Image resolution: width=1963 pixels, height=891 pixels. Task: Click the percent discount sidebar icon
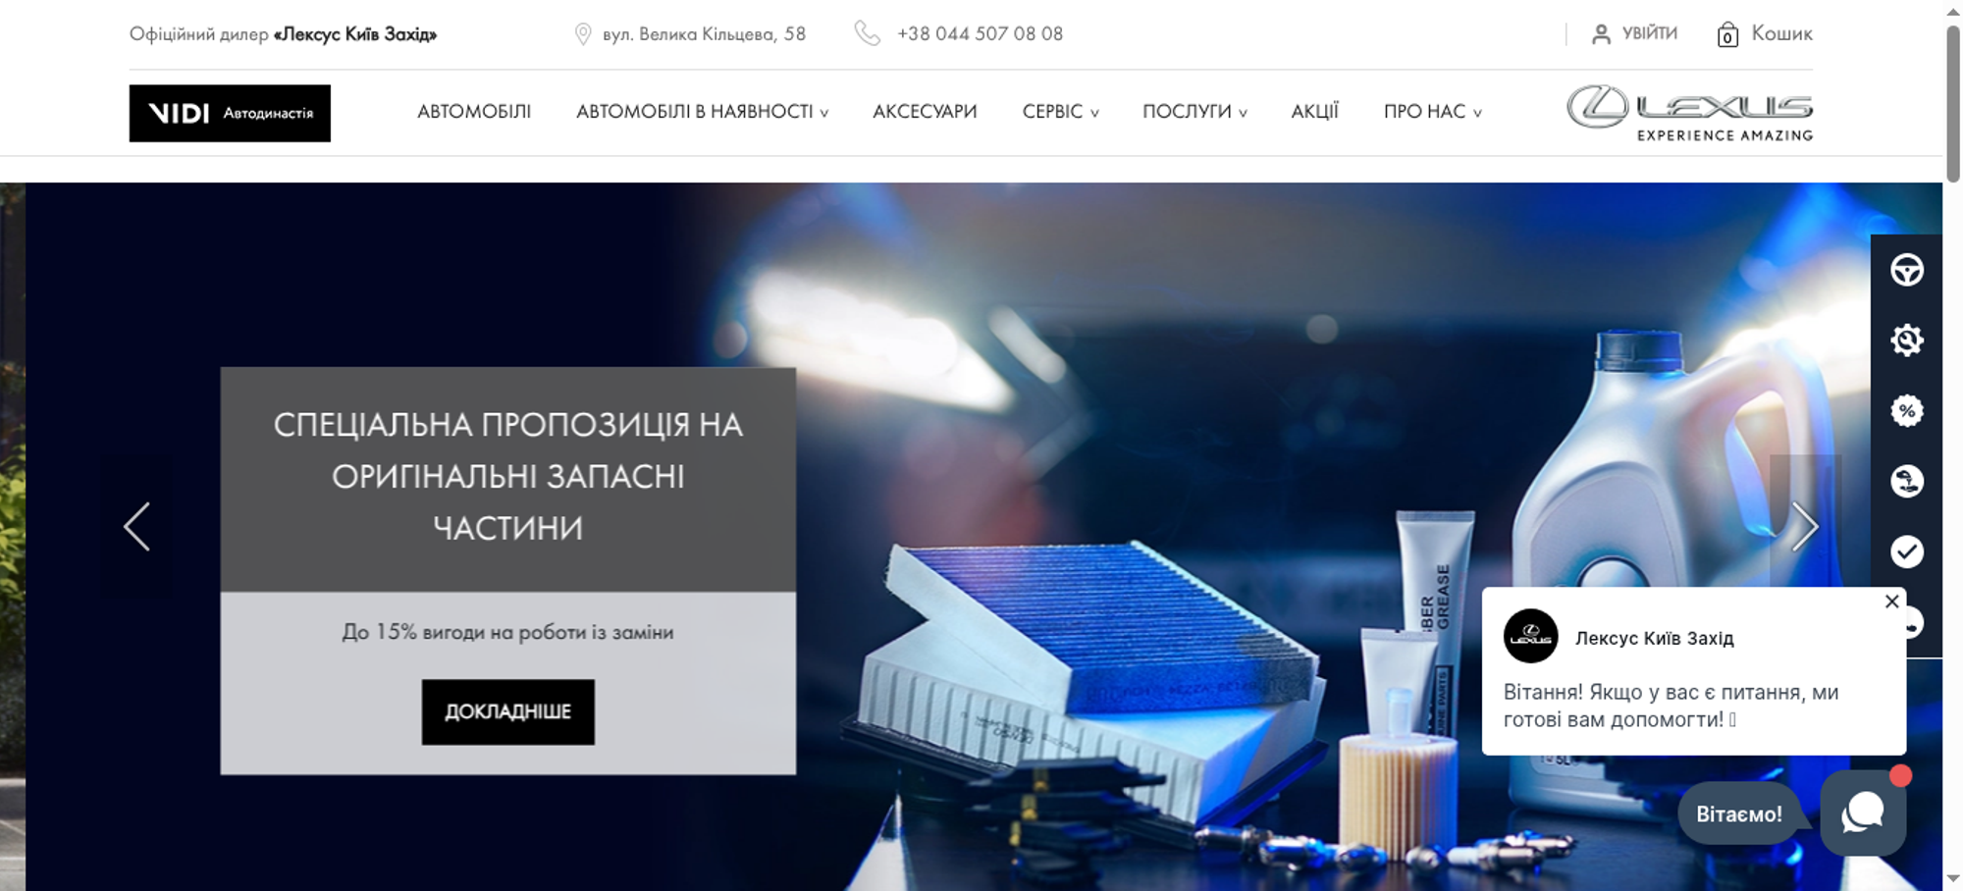[x=1906, y=411]
